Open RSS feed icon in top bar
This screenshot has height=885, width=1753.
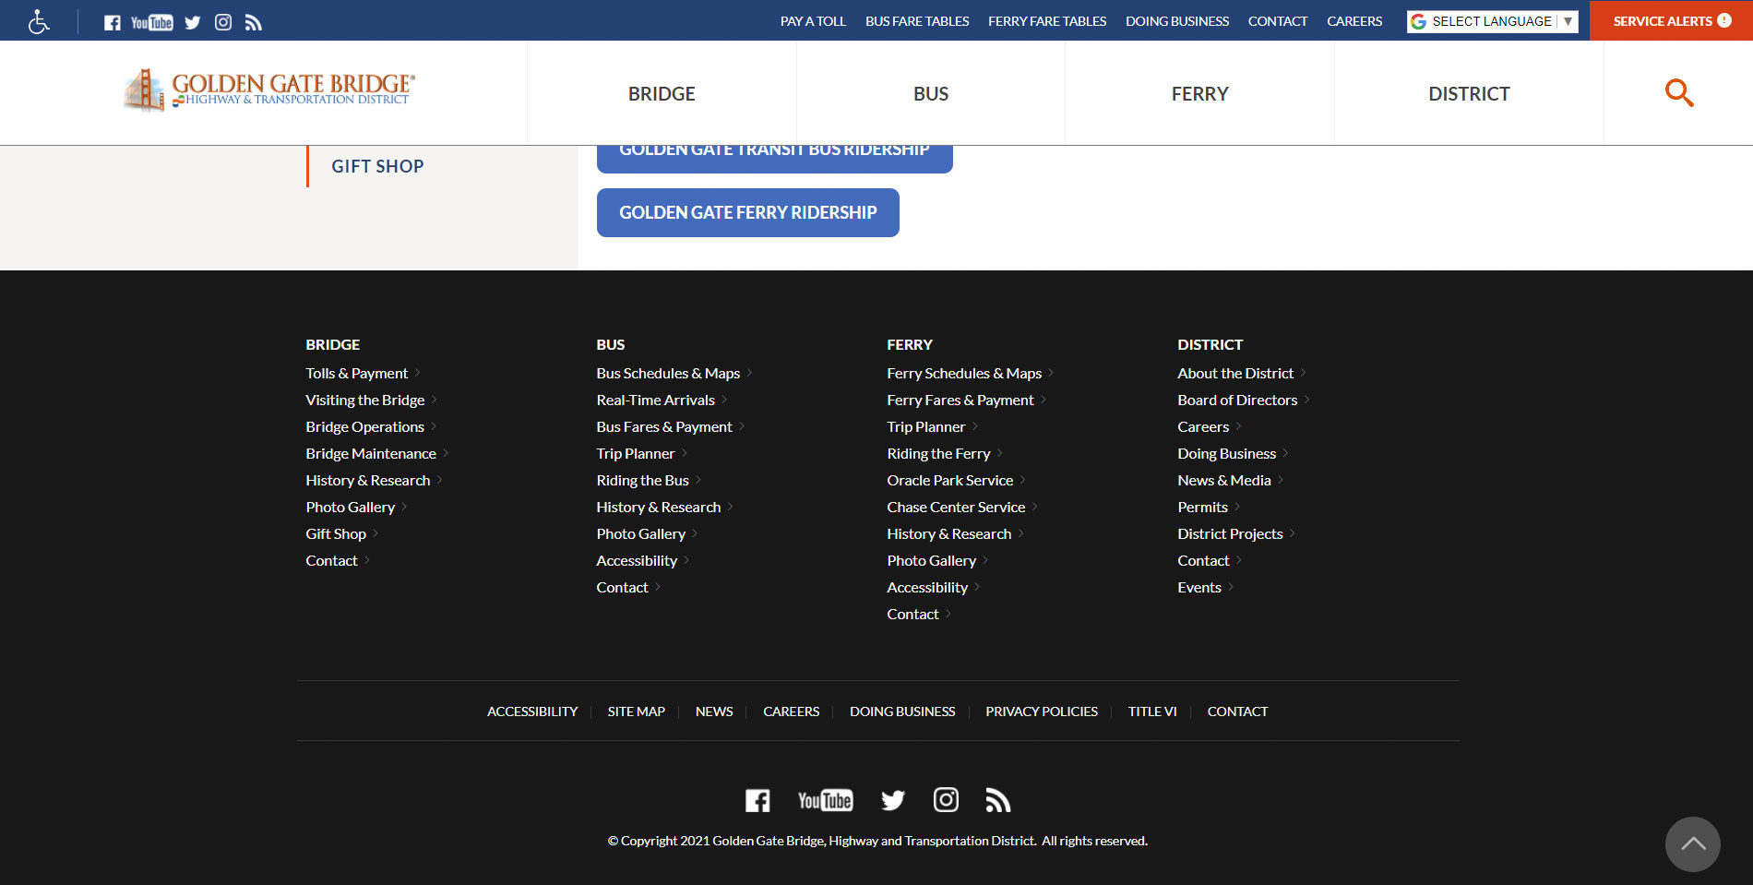tap(254, 22)
